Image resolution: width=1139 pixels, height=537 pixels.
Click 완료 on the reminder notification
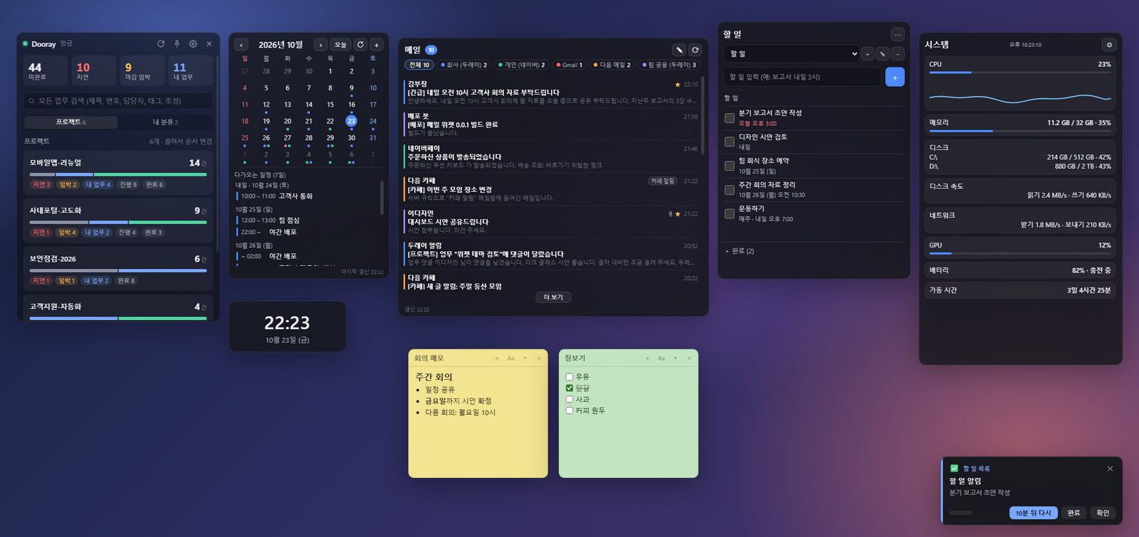coord(1074,513)
